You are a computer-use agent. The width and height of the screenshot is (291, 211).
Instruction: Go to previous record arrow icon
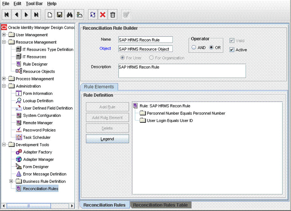[x=17, y=15]
